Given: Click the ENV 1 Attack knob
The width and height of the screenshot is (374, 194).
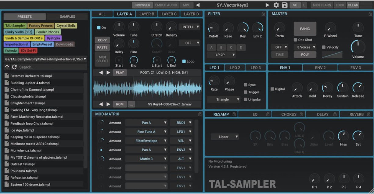Looking at the screenshot, I should (297, 88).
